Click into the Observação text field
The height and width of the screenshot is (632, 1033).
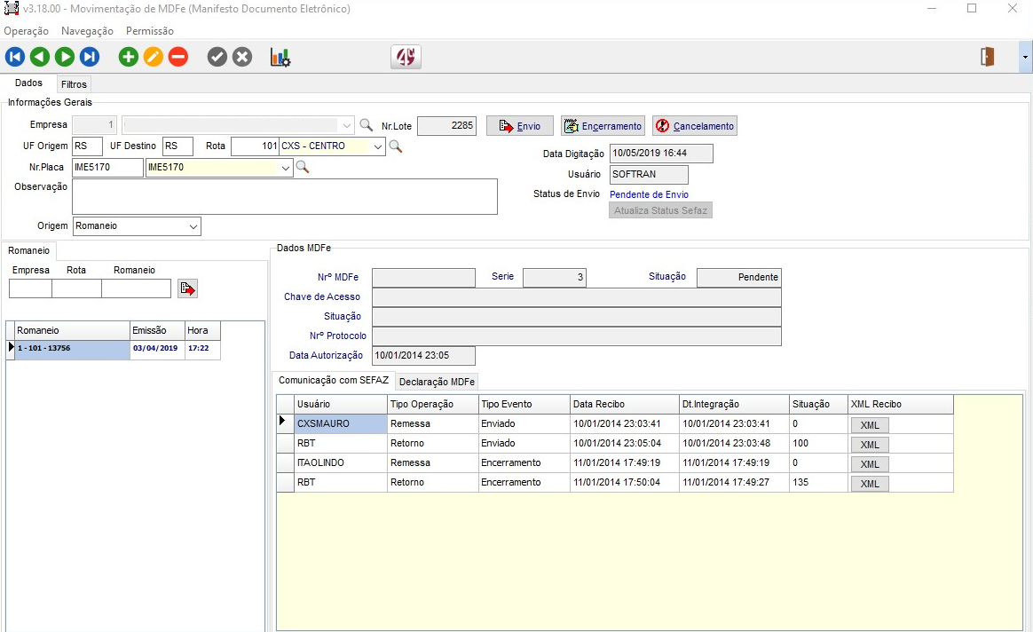[x=284, y=196]
